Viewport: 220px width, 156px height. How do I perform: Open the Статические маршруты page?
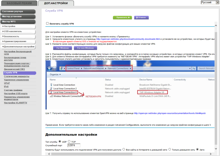(17, 76)
